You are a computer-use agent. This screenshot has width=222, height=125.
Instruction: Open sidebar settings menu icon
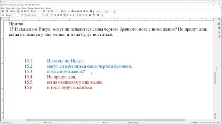coord(219,19)
